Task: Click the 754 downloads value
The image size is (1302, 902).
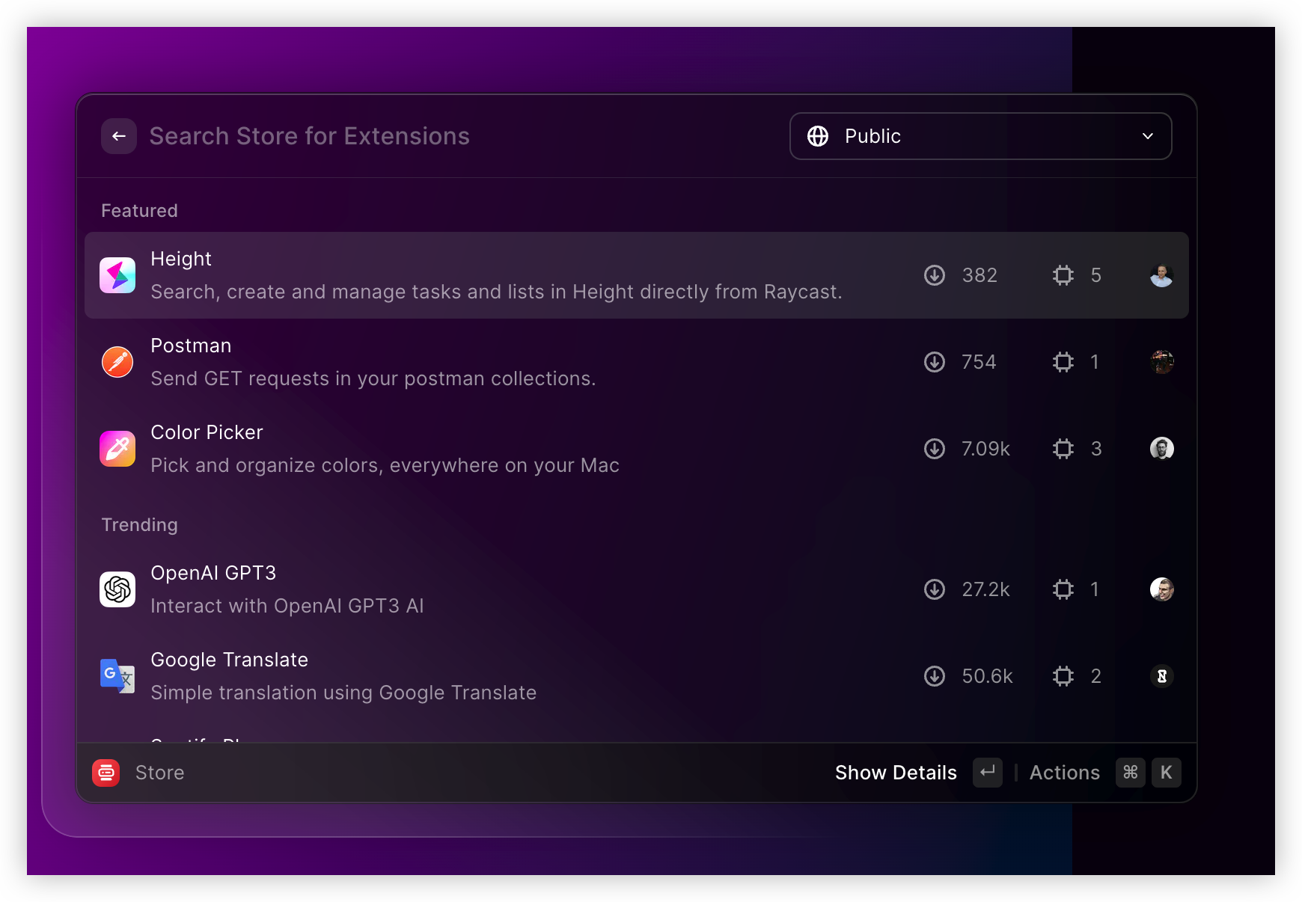Action: coord(979,362)
